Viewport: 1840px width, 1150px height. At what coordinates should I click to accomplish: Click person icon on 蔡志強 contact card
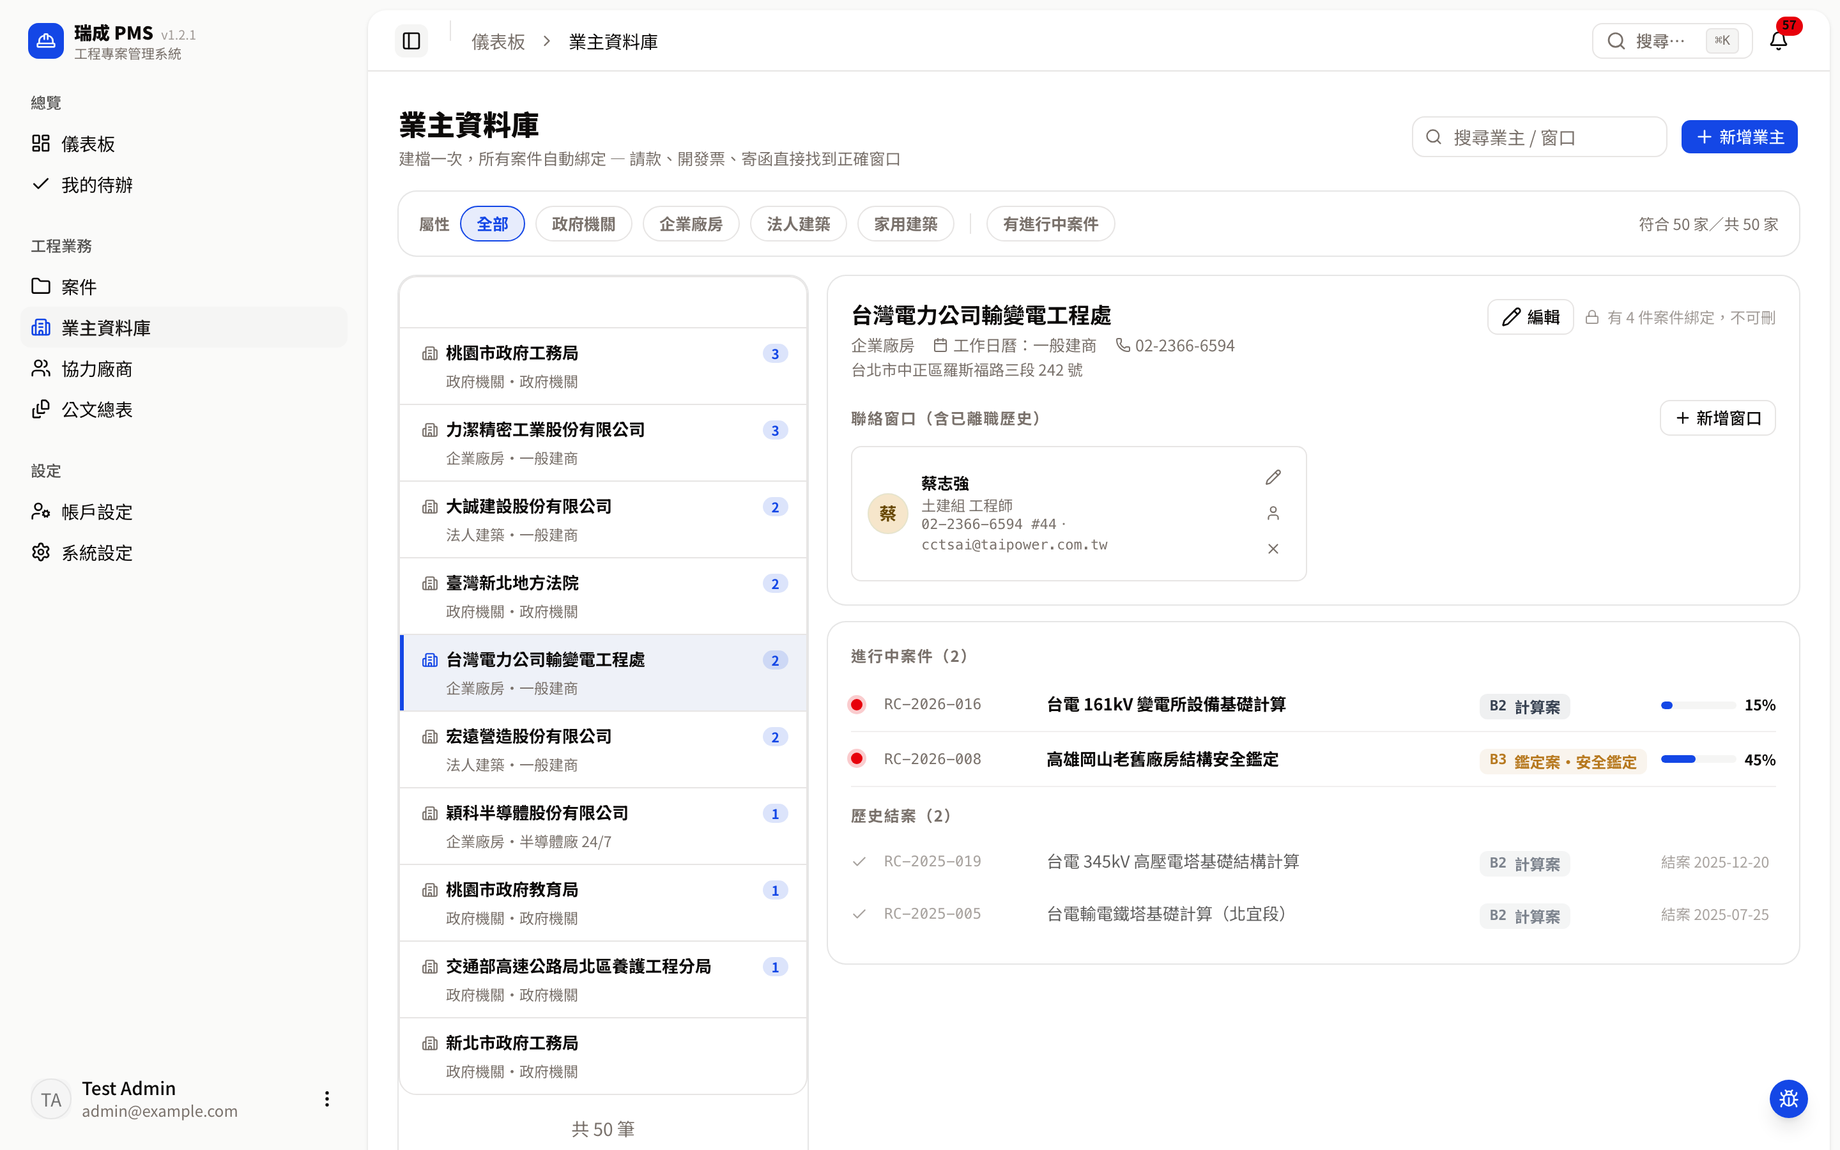(1273, 514)
